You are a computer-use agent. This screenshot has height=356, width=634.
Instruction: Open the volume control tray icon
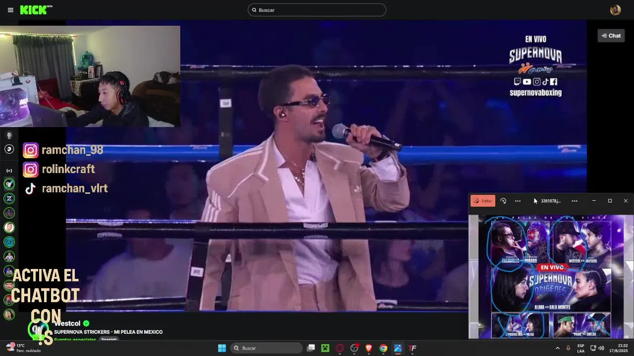point(601,348)
